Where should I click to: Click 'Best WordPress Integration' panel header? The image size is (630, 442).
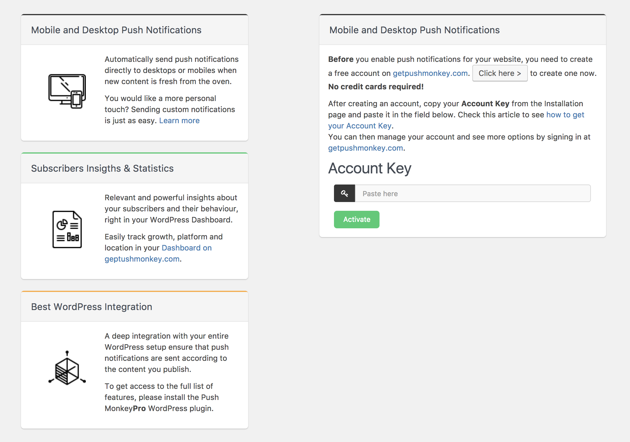pyautogui.click(x=91, y=307)
